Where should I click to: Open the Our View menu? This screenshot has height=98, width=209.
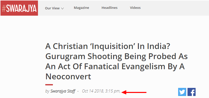click(x=54, y=8)
